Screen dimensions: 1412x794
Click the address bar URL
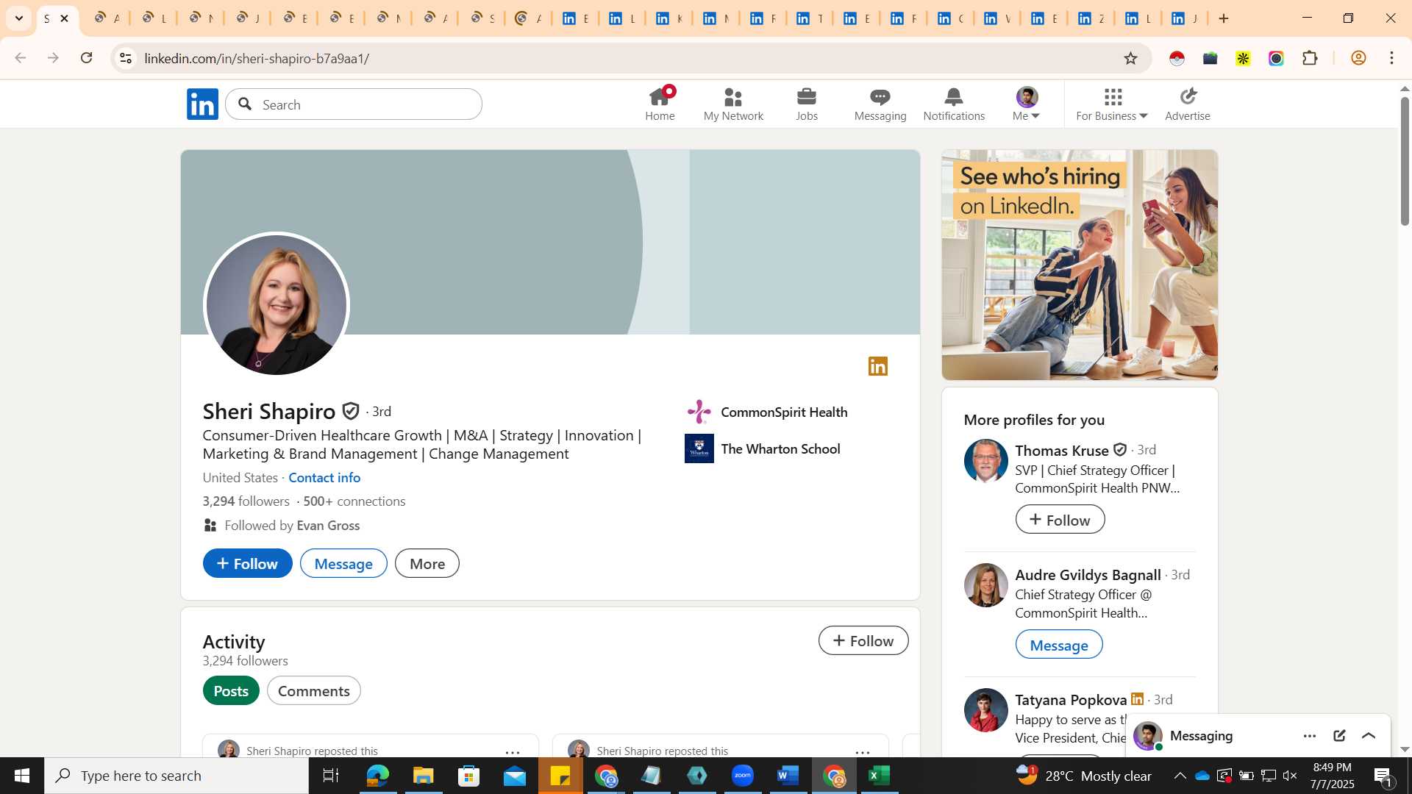tap(257, 58)
